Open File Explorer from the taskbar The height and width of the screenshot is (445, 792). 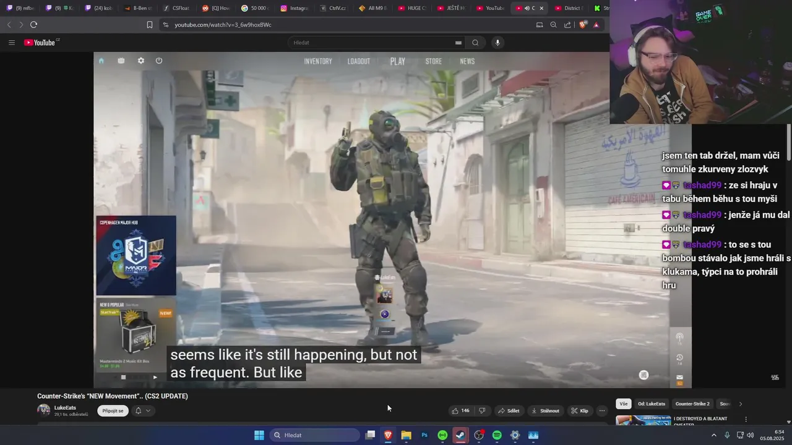(406, 435)
